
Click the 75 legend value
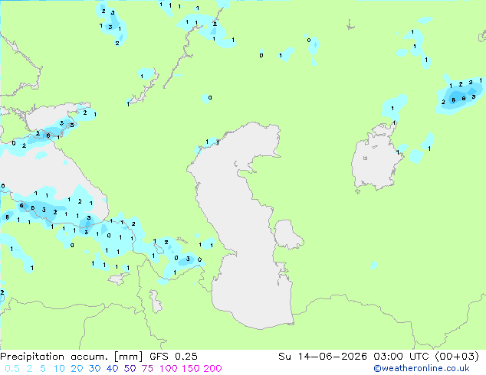point(147,369)
